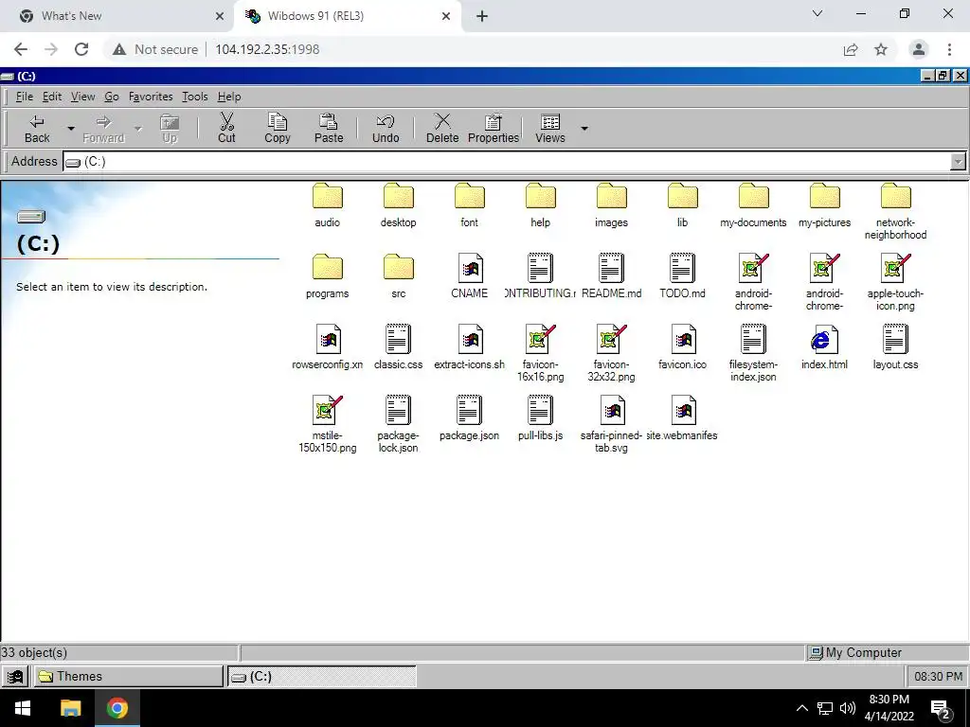Viewport: 970px width, 727px height.
Task: Select the site.webmanifest file
Action: [x=682, y=418]
